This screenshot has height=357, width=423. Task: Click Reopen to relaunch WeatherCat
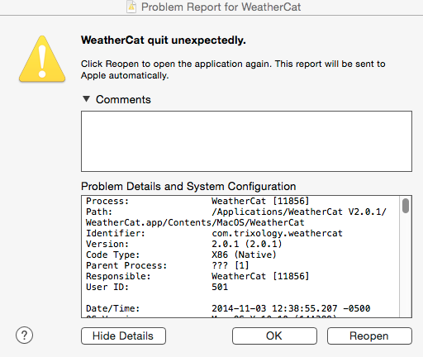(x=369, y=336)
